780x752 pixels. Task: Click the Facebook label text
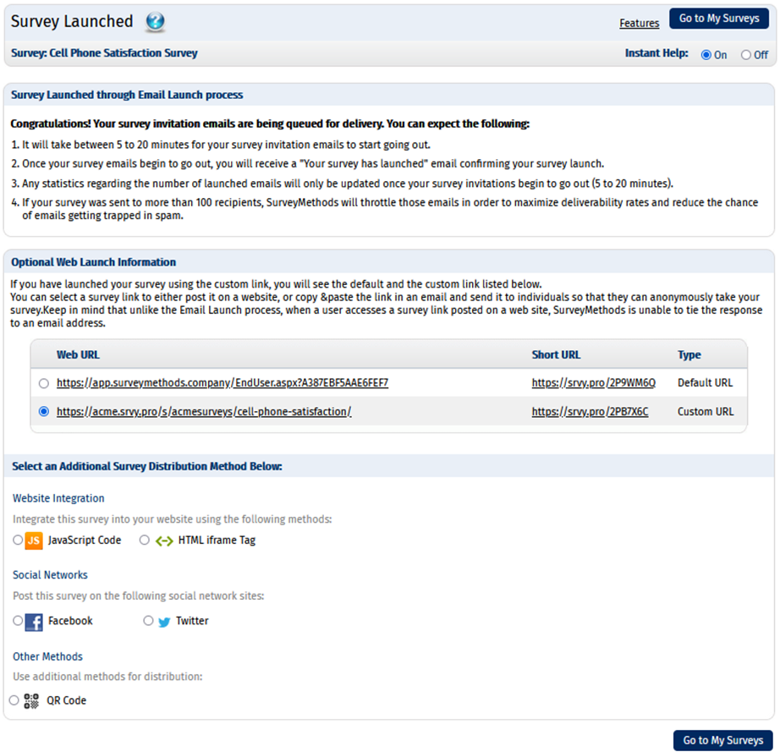(x=70, y=621)
